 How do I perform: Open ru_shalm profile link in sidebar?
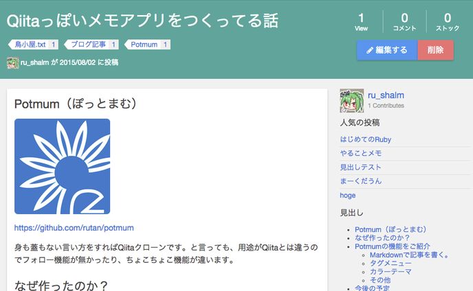click(386, 95)
